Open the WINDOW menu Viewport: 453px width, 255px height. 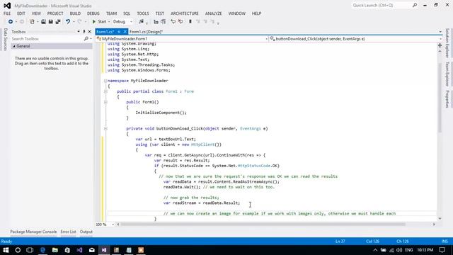coord(237,13)
